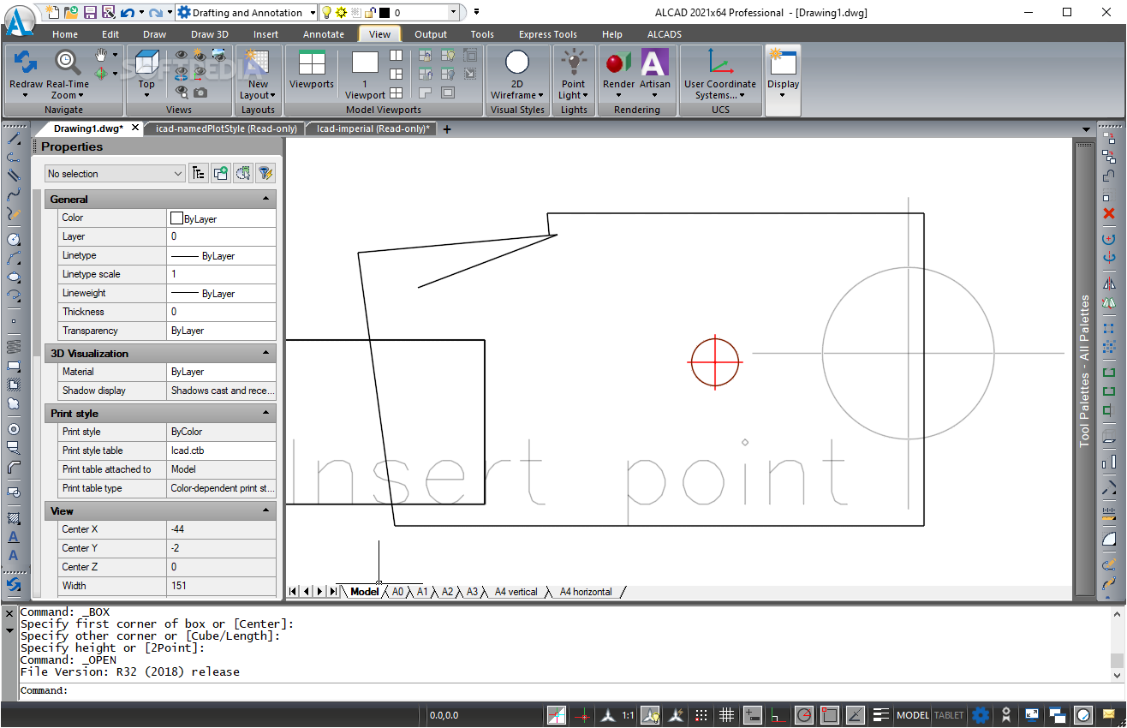This screenshot has width=1127, height=728.
Task: Collapse the General properties section
Action: [266, 199]
